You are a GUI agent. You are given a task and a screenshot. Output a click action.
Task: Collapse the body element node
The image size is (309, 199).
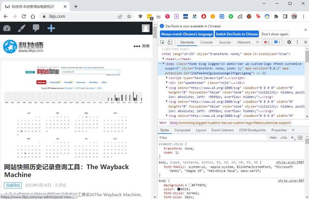click(x=163, y=64)
